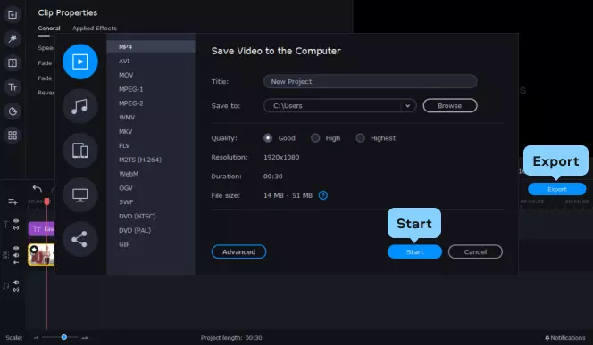Open the More tools grid icon
593x345 pixels.
point(13,136)
